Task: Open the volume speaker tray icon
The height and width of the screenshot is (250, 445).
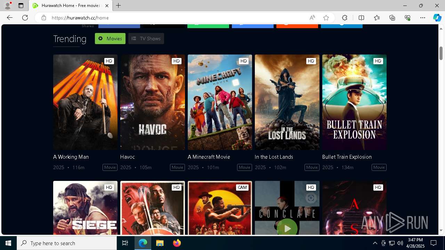Action: [400, 243]
